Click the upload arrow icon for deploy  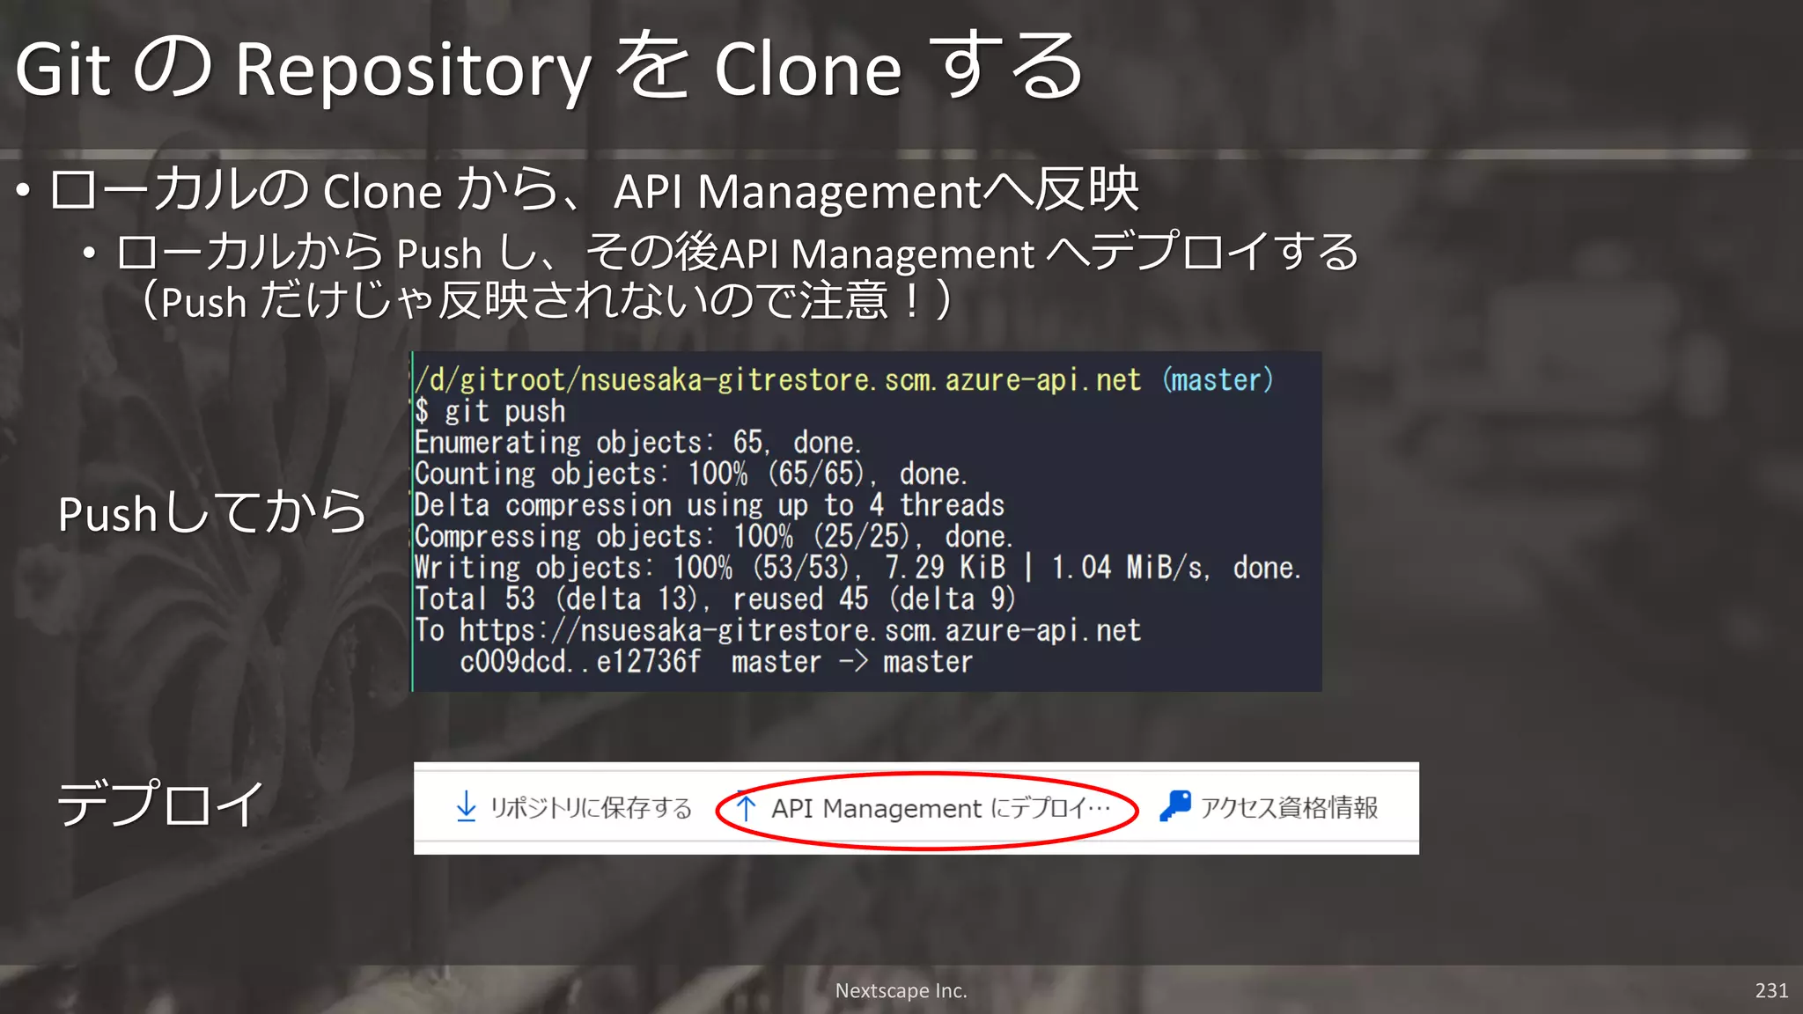pyautogui.click(x=746, y=807)
